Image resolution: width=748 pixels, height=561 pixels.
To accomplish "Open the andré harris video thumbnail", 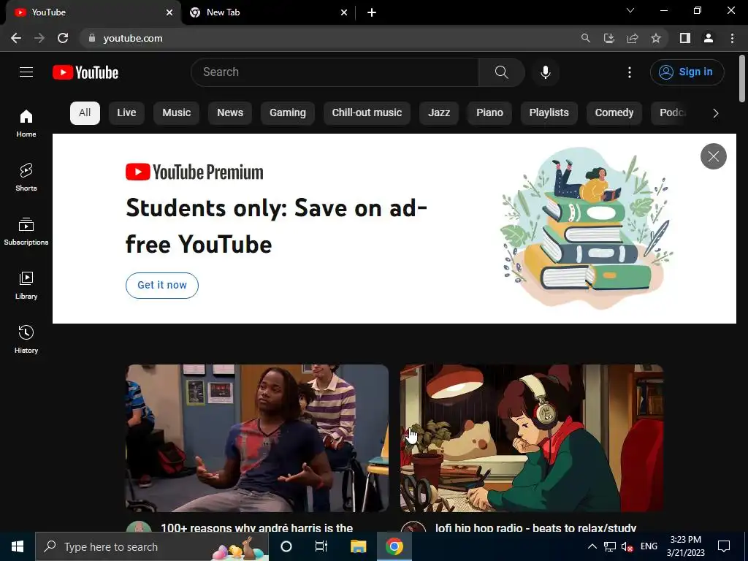I will click(x=256, y=438).
